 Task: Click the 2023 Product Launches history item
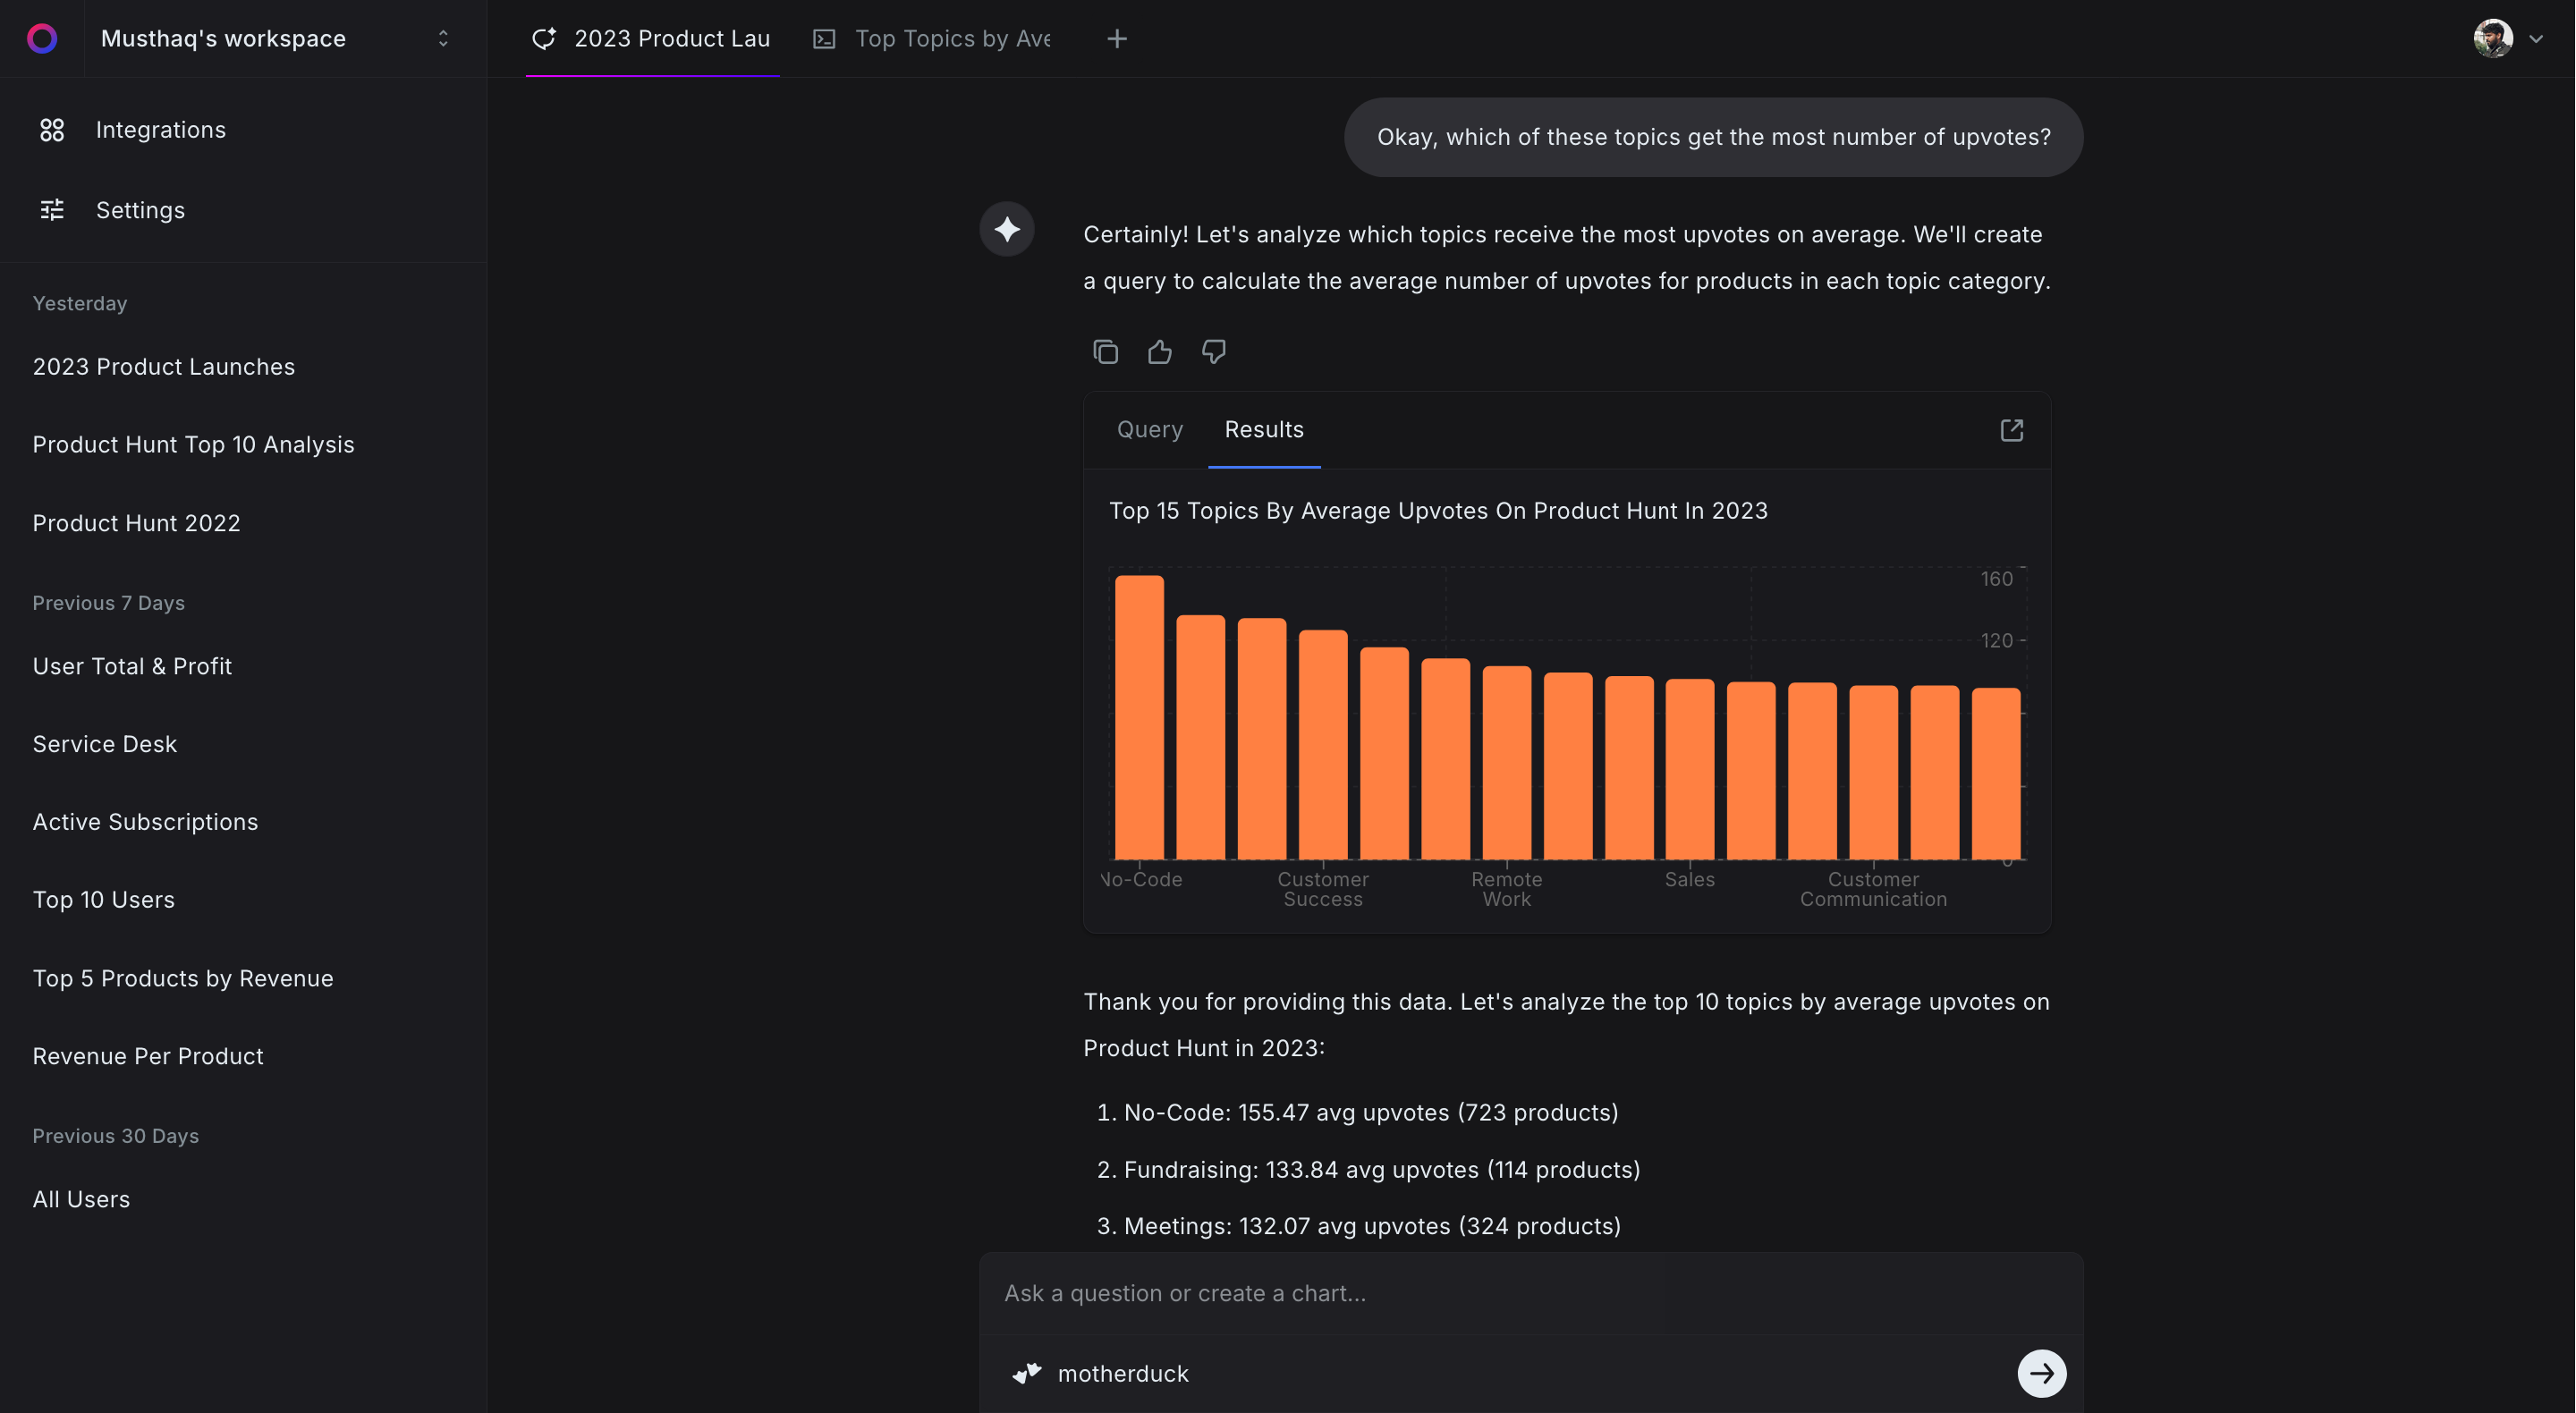[164, 366]
